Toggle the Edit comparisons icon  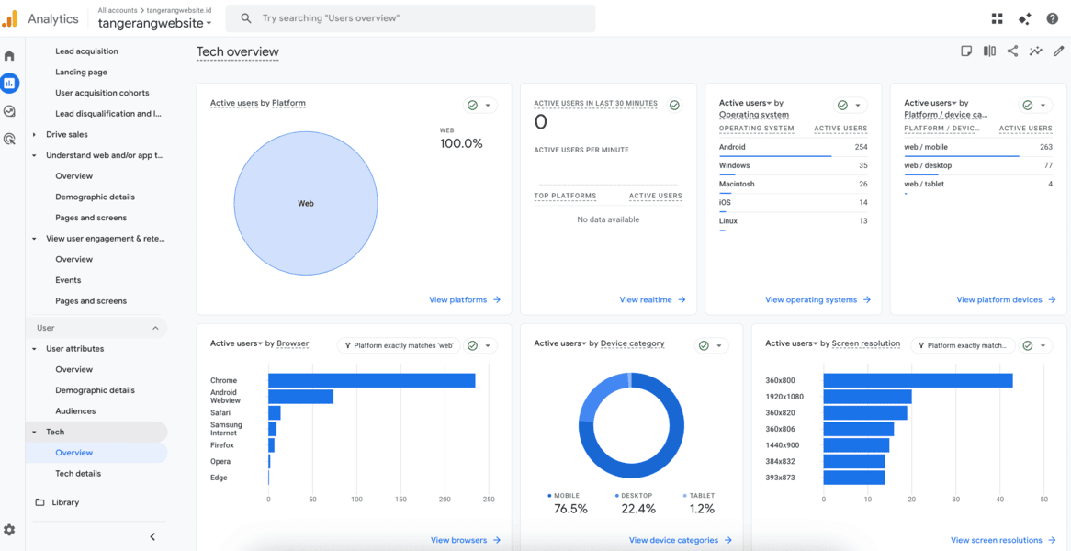tap(989, 51)
